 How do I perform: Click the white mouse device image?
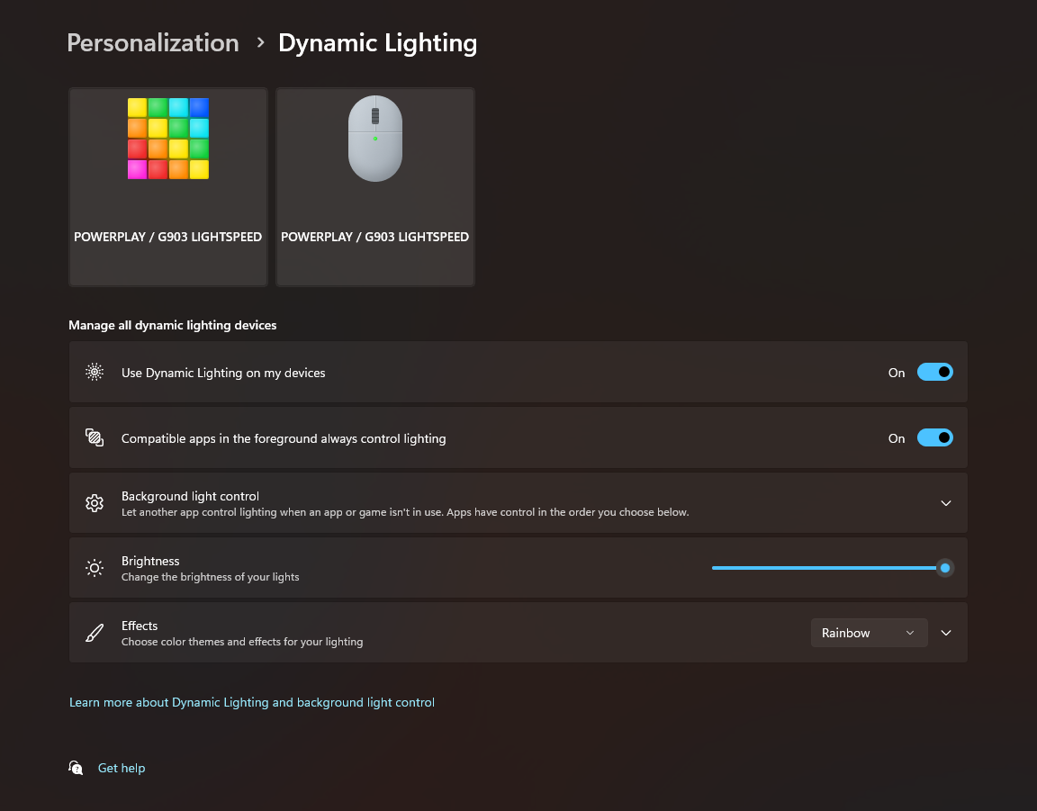pyautogui.click(x=375, y=139)
